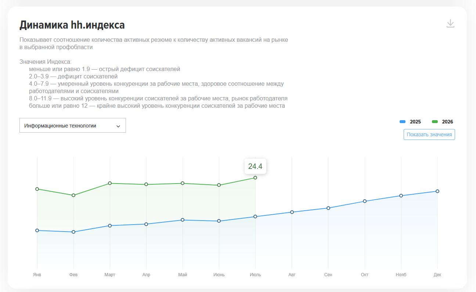Click the Март axis label
Screen dimensions: 476x292
(110, 275)
